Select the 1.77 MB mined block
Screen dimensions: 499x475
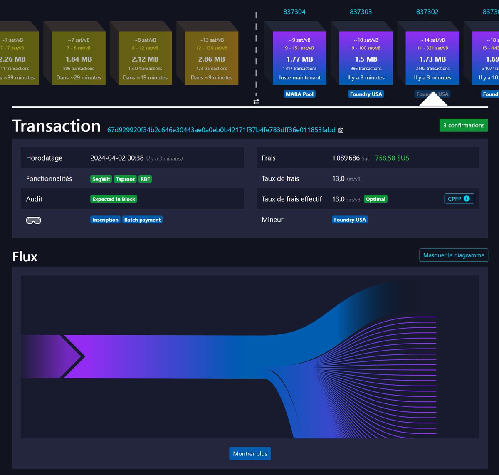299,58
